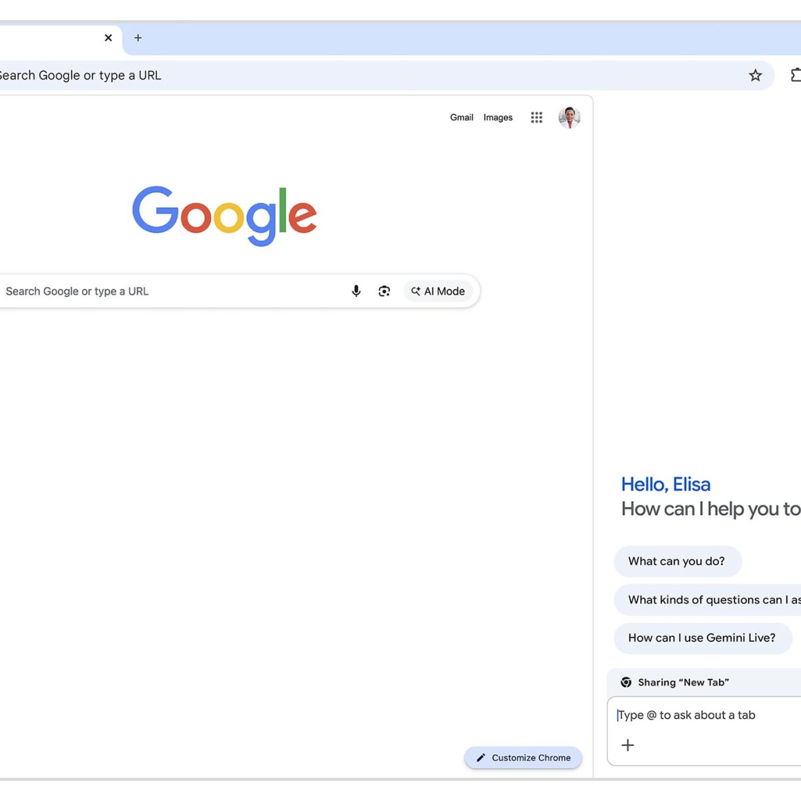Open the Images link

tap(498, 117)
